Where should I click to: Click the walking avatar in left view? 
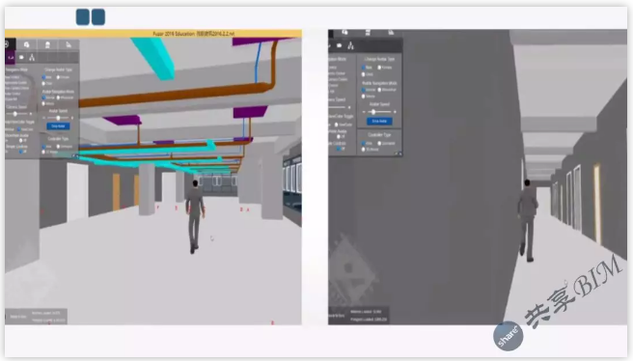pos(195,217)
